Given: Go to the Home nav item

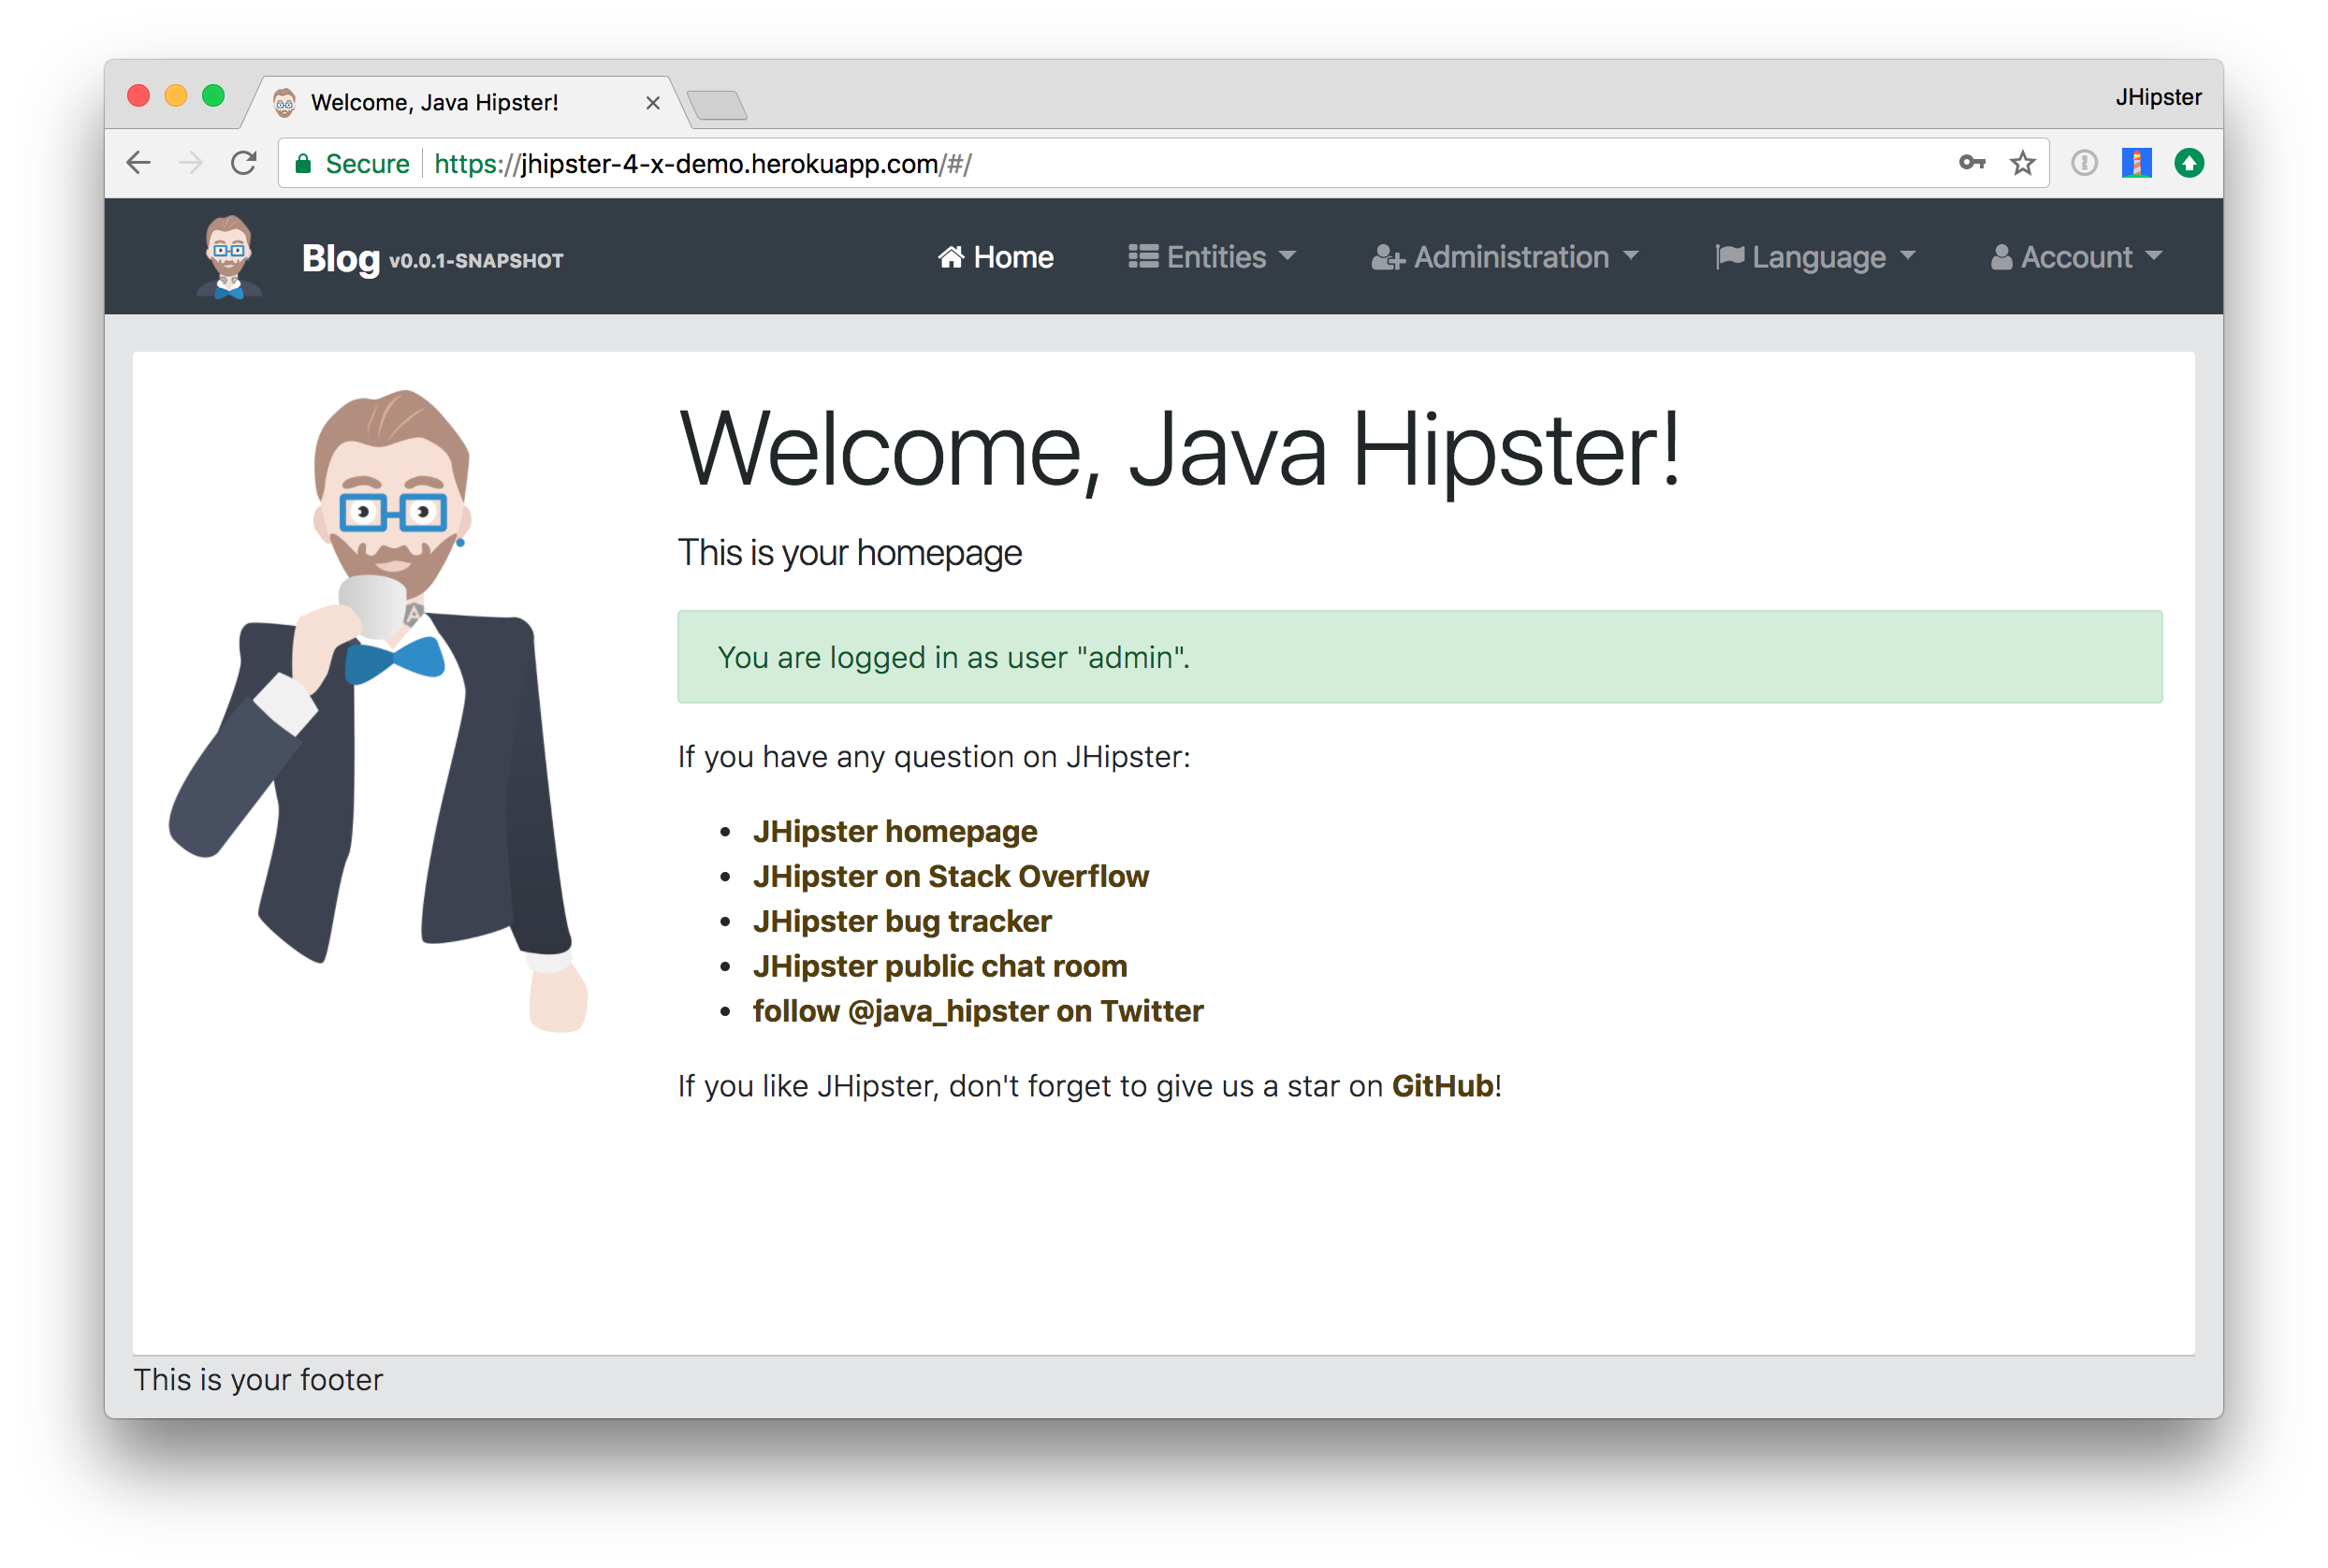Looking at the screenshot, I should (996, 257).
